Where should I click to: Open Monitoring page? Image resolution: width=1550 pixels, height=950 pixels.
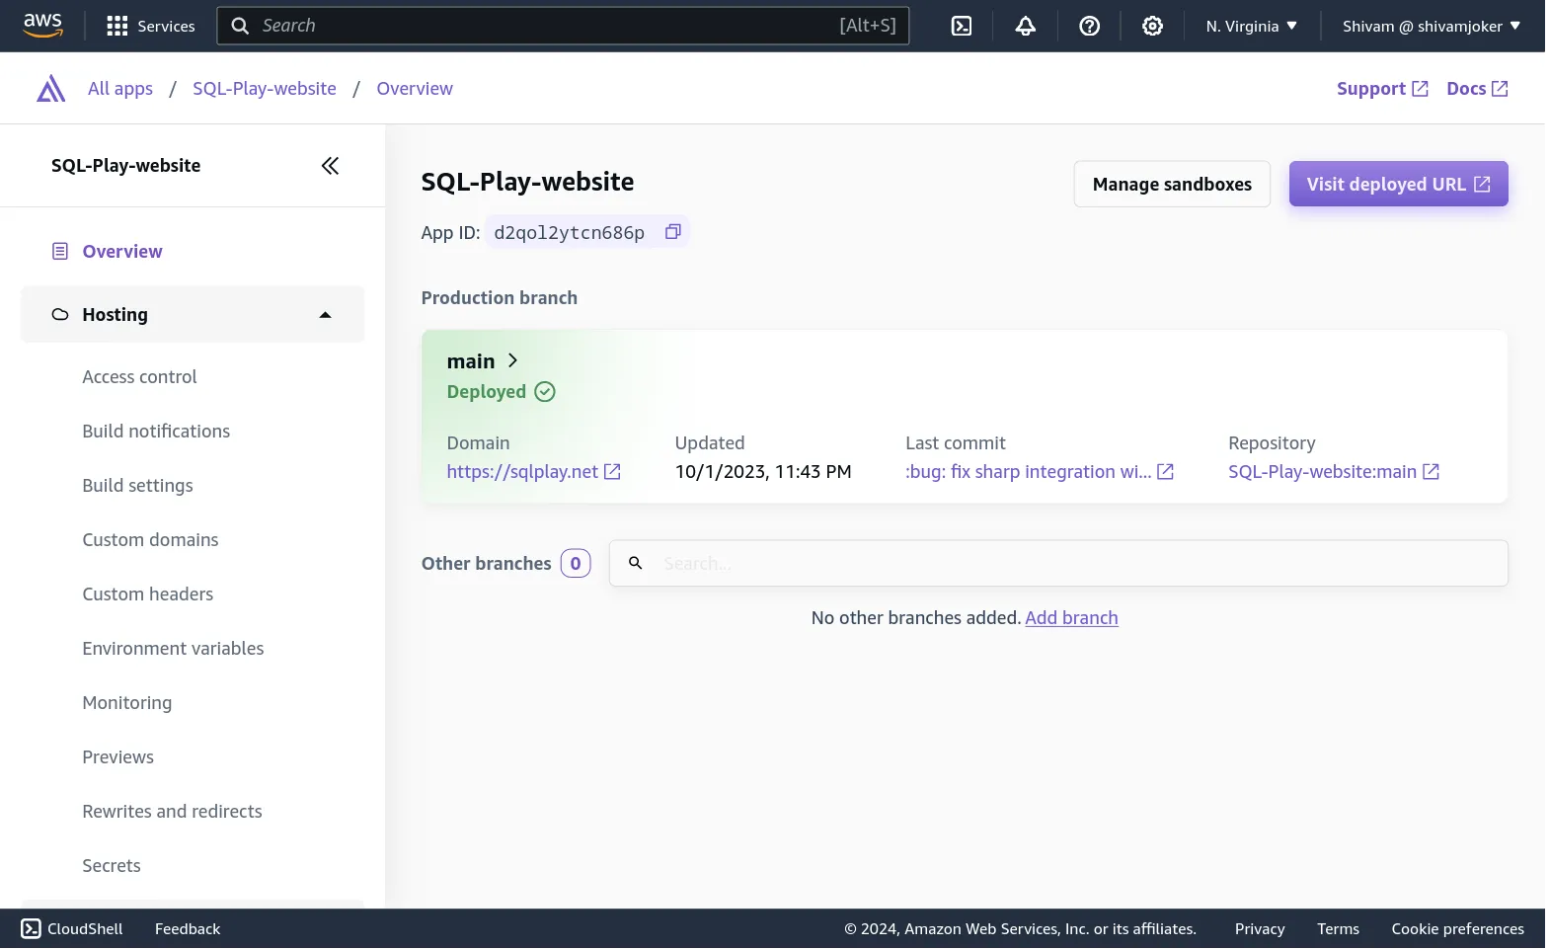tap(126, 703)
